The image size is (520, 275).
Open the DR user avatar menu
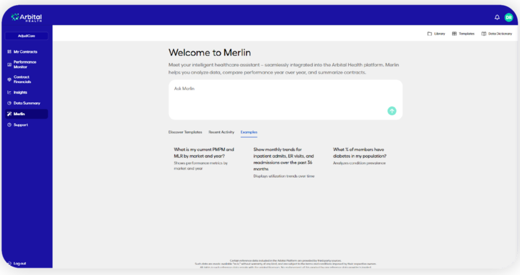click(508, 17)
